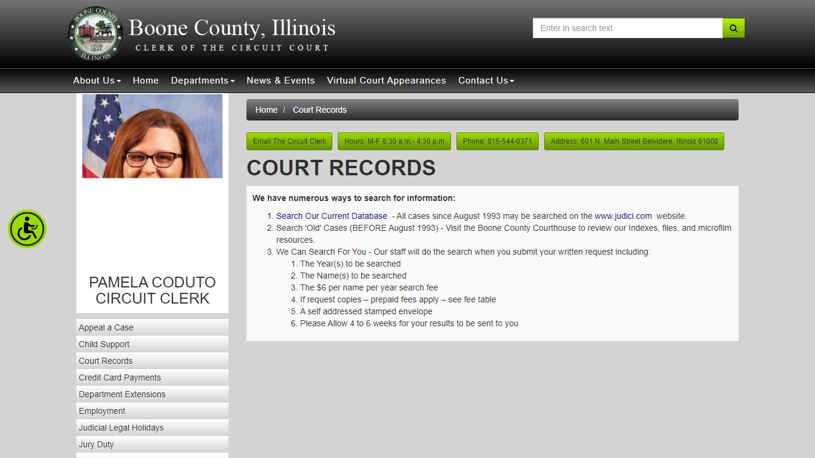Open Child Support in sidebar

[152, 344]
